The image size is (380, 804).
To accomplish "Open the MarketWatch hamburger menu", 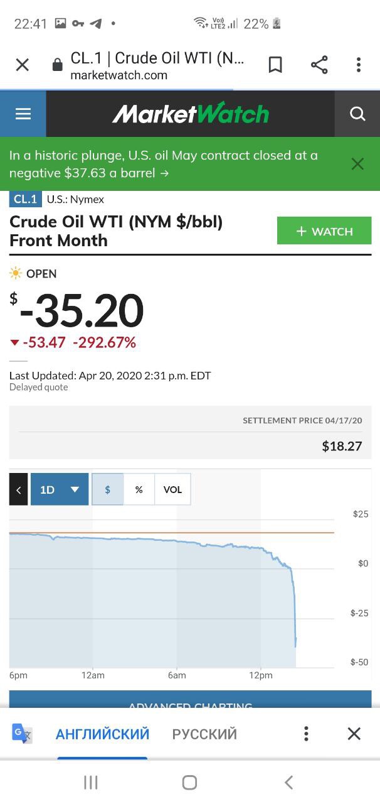I will [x=23, y=114].
